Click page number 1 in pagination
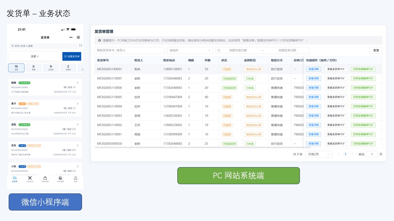 (x=345, y=154)
